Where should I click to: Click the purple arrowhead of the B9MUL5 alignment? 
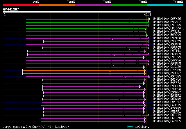(x=140, y=86)
